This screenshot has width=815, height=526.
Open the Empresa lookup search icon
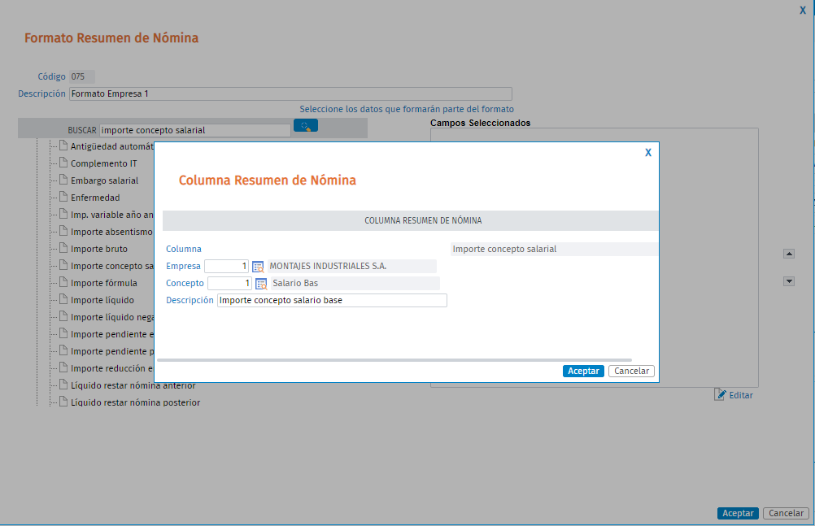tap(258, 267)
